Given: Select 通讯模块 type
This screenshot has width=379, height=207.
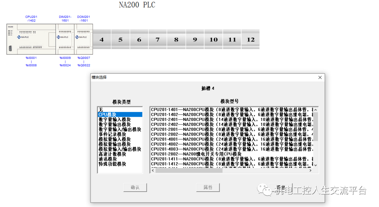Looking at the screenshot, I should coord(120,159).
